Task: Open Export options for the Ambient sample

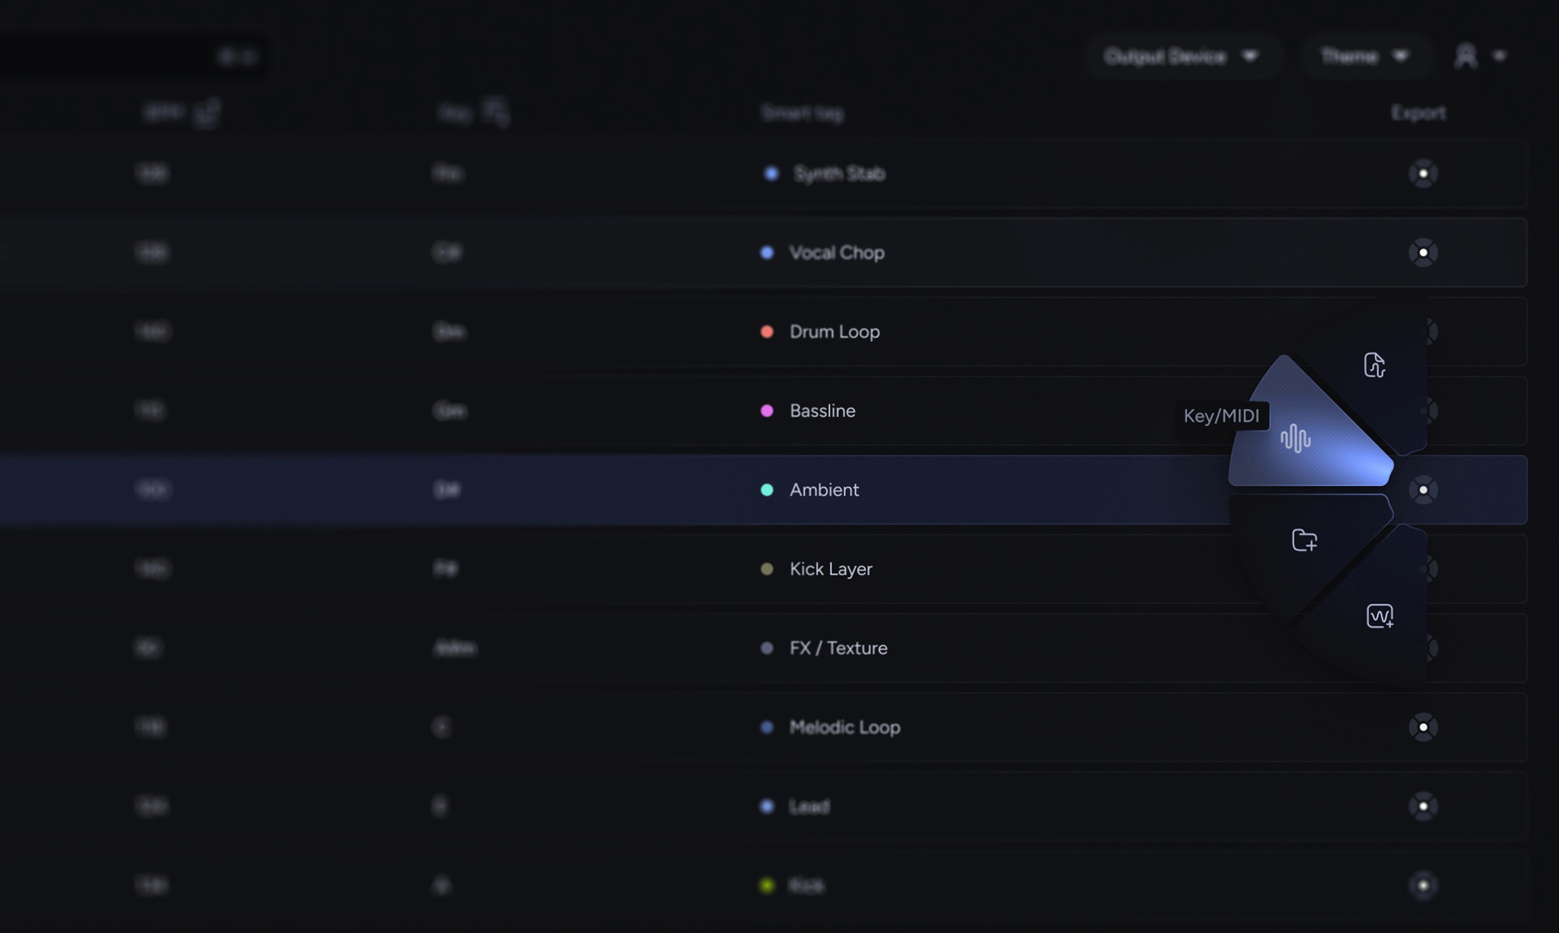Action: pos(1423,490)
